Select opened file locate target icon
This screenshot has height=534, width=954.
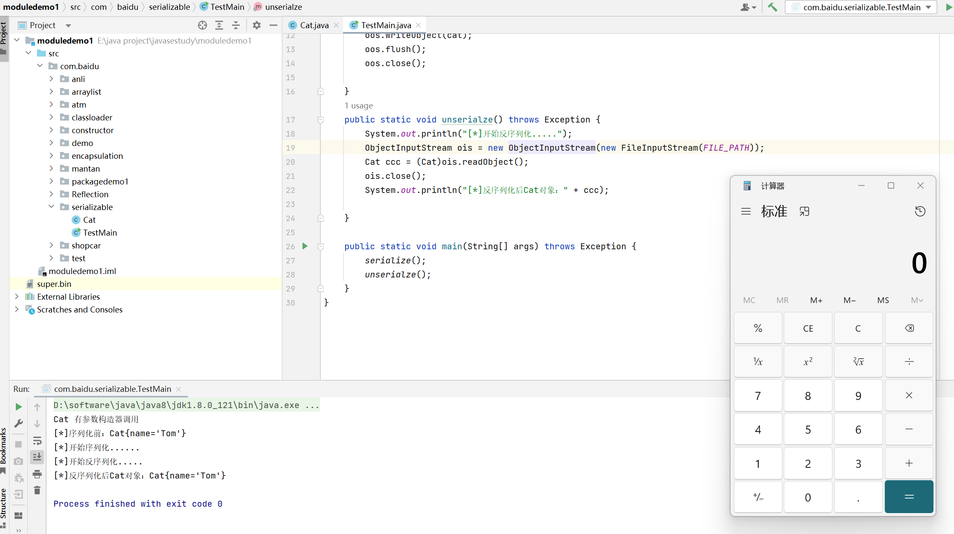[203, 25]
